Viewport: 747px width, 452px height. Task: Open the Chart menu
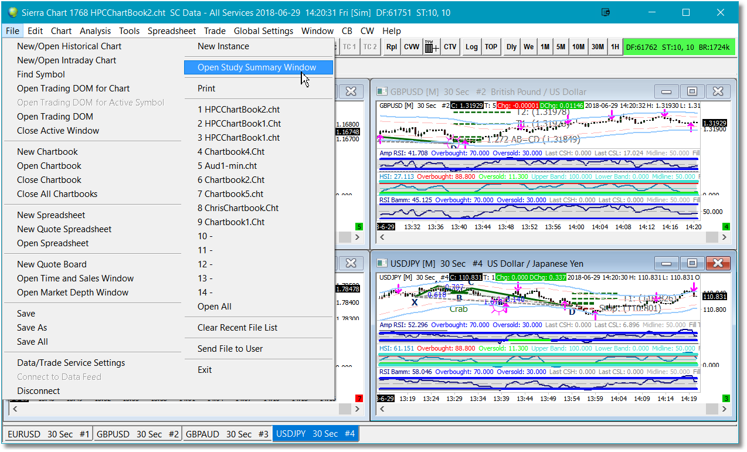click(61, 31)
